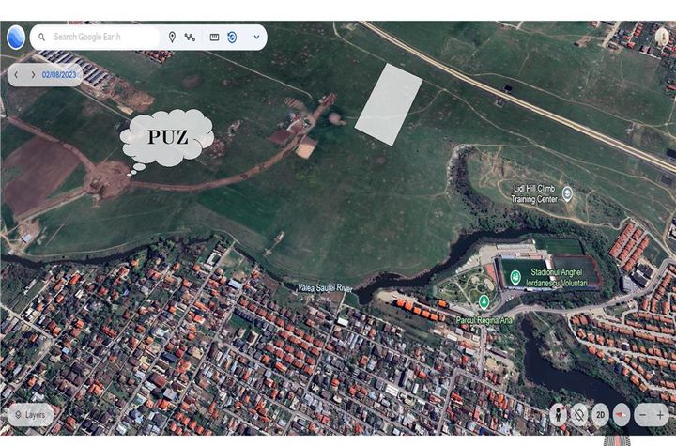
Task: Go to previous historical imagery date
Action: [x=16, y=74]
